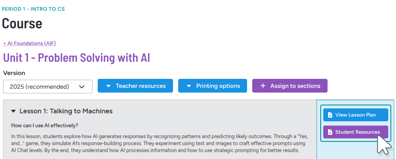
Task: Open the 2025 (recommended) version dropdown
Action: point(48,87)
